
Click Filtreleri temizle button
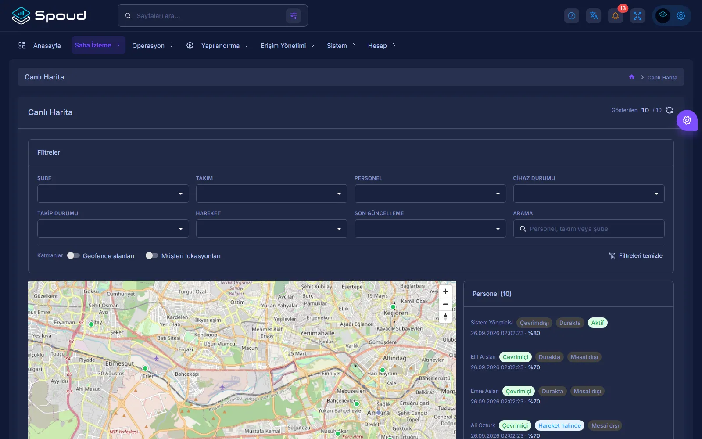point(636,255)
